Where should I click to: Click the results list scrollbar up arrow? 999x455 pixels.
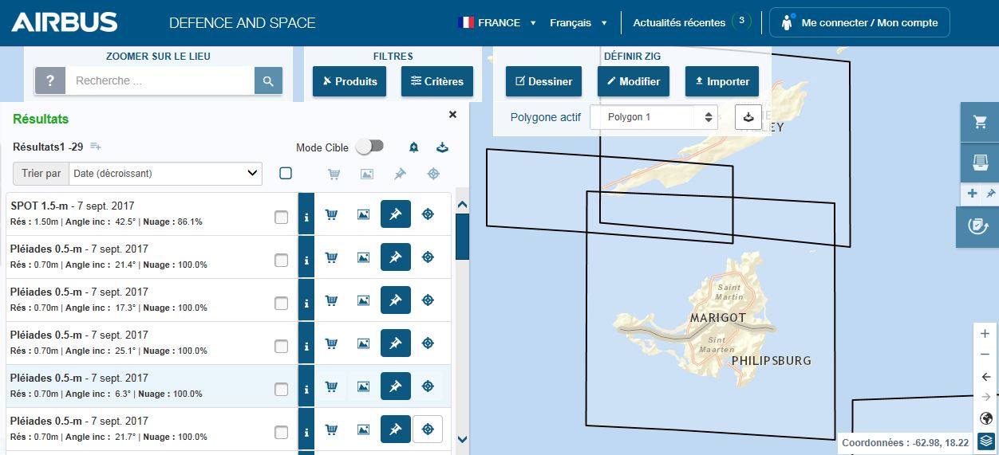pyautogui.click(x=462, y=205)
